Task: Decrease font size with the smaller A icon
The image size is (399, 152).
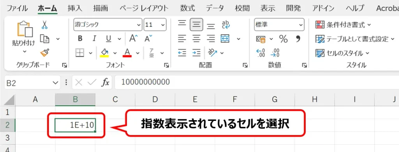Action: (148, 38)
